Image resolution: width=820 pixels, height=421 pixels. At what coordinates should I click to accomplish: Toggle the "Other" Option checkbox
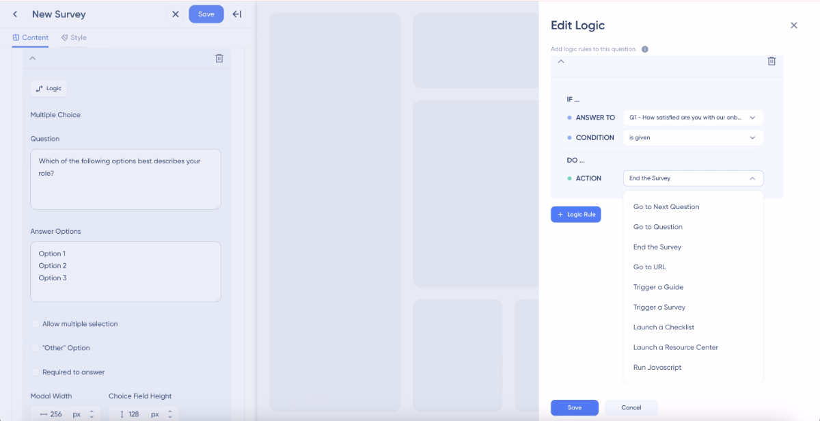[35, 348]
